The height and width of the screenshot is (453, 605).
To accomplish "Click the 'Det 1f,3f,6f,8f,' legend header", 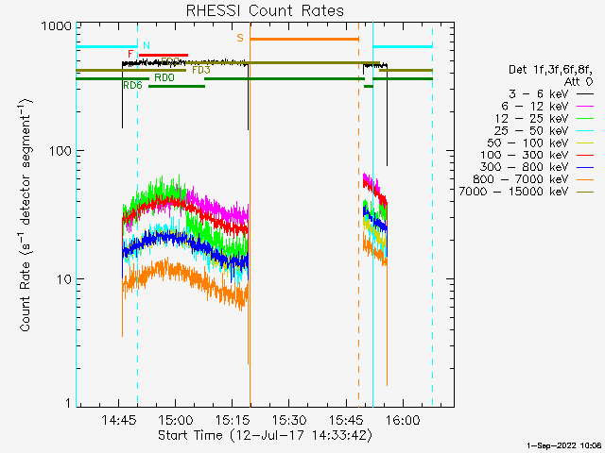I will coord(550,70).
